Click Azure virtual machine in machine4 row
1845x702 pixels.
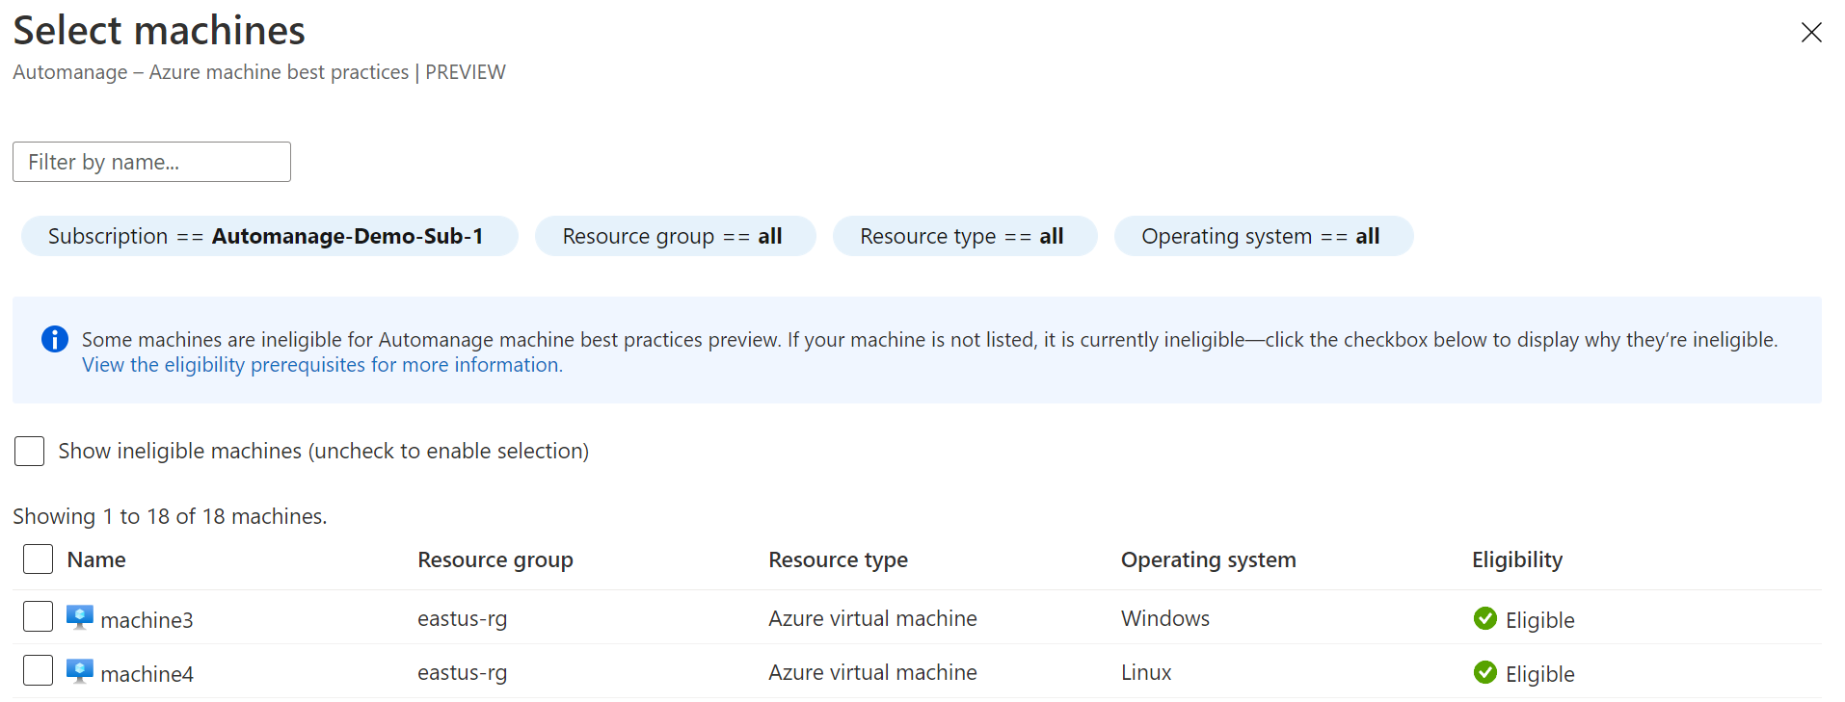pos(872,672)
